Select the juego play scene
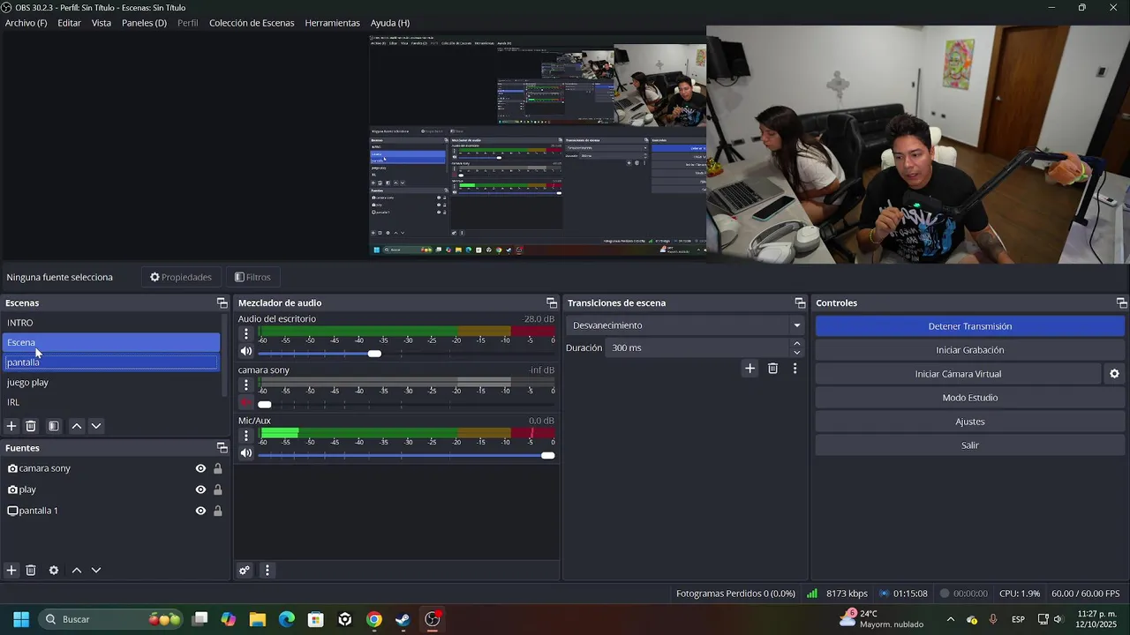The image size is (1130, 635). point(112,382)
